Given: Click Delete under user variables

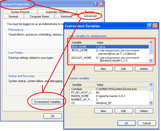Looking at the screenshot, I should pos(144,69).
